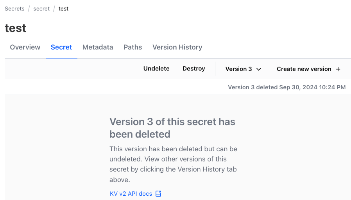Click the plus icon beside Create new version

[338, 69]
